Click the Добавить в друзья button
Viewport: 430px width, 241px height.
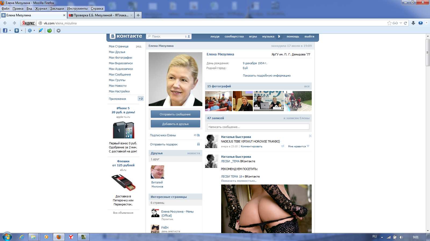tap(175, 124)
